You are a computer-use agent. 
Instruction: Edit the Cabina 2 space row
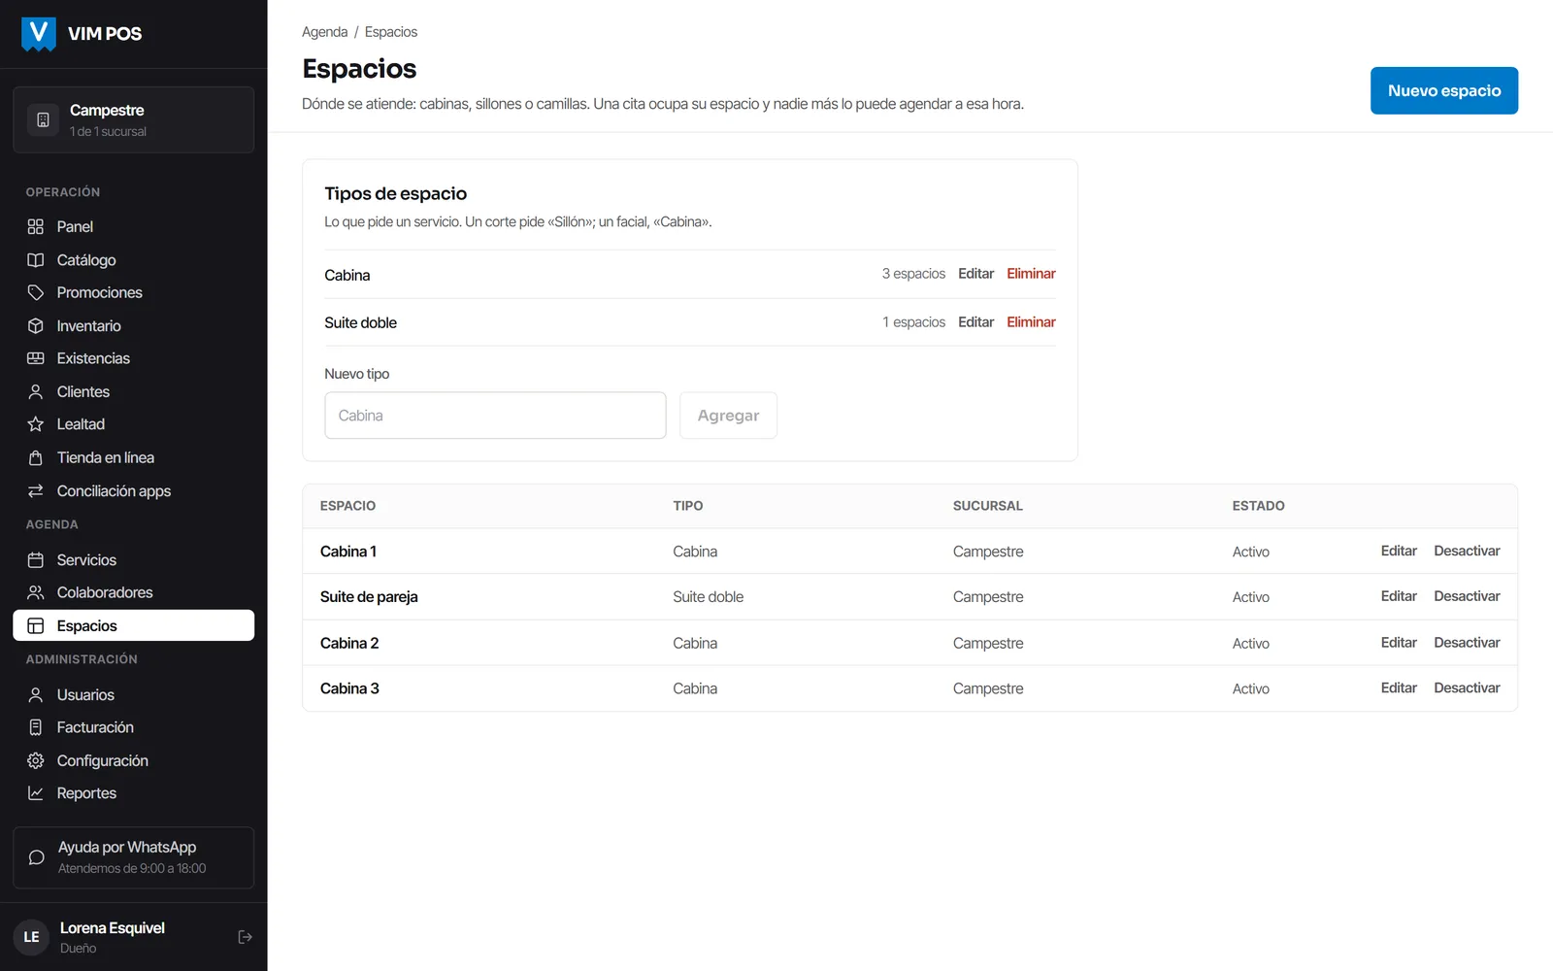tap(1399, 643)
